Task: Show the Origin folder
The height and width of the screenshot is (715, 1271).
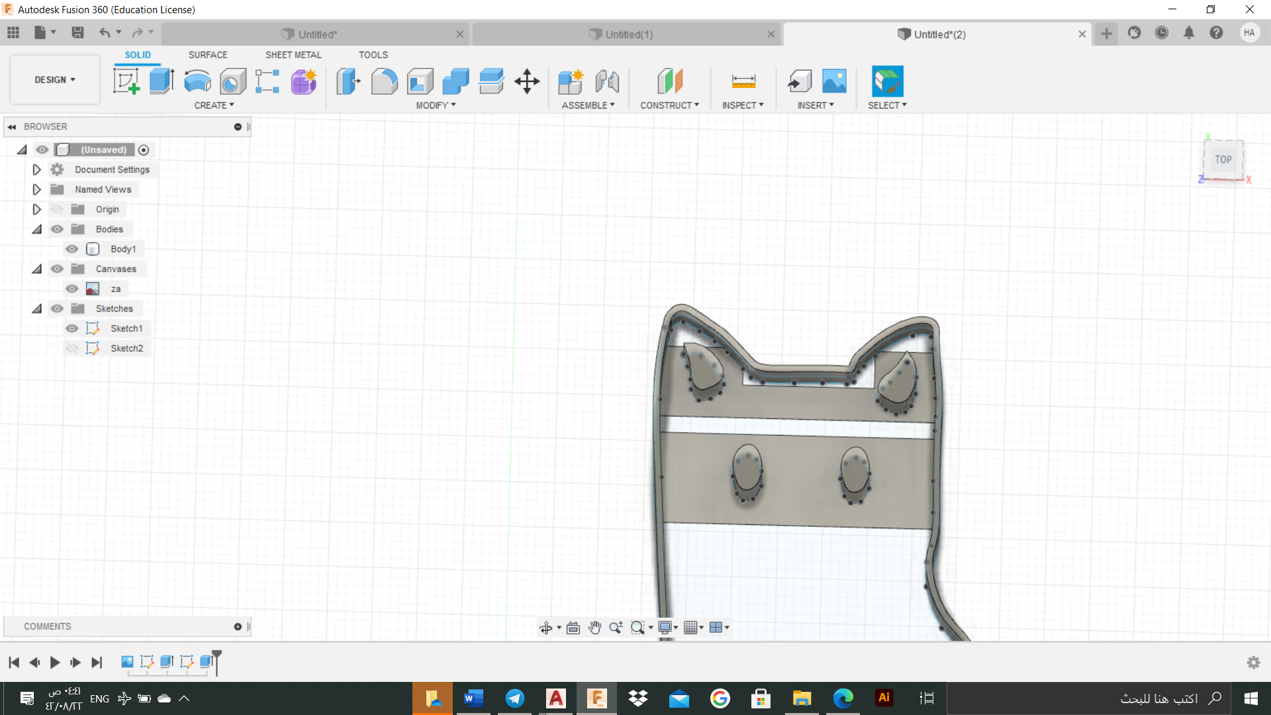Action: (58, 209)
